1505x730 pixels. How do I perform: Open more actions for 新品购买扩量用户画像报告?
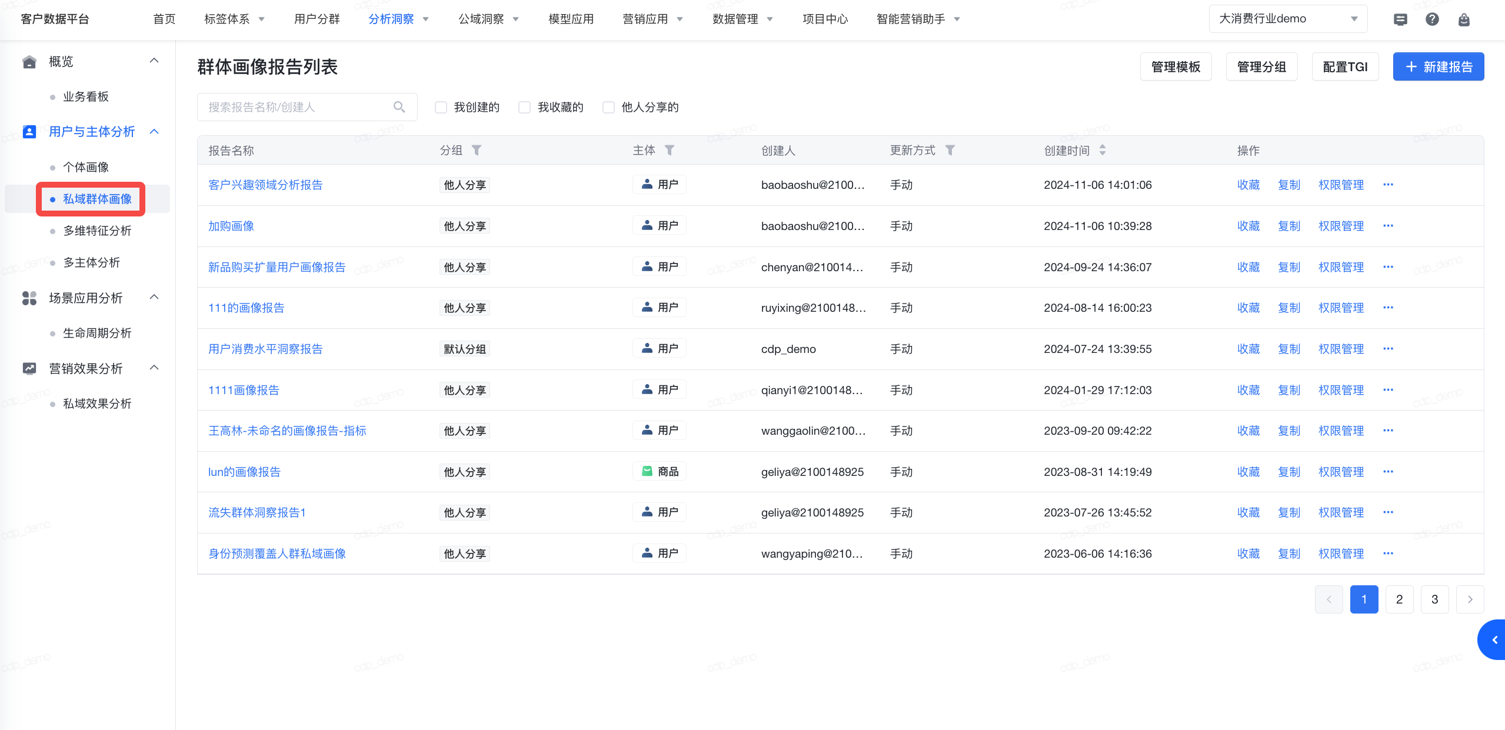click(x=1389, y=267)
